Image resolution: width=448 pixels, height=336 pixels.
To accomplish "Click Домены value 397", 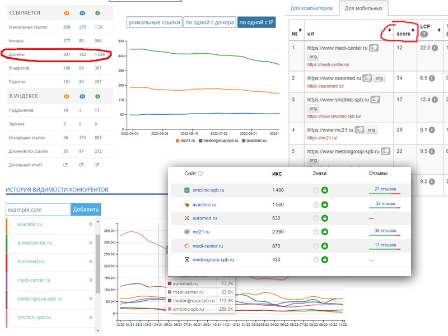I will tap(67, 54).
